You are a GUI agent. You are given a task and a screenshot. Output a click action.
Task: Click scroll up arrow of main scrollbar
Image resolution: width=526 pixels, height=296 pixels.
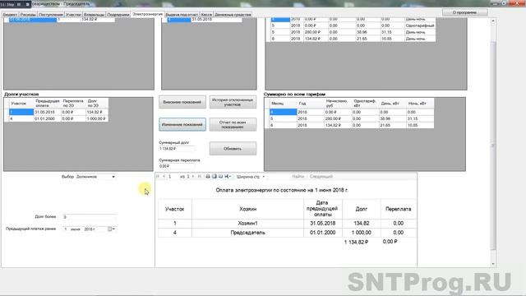click(493, 21)
